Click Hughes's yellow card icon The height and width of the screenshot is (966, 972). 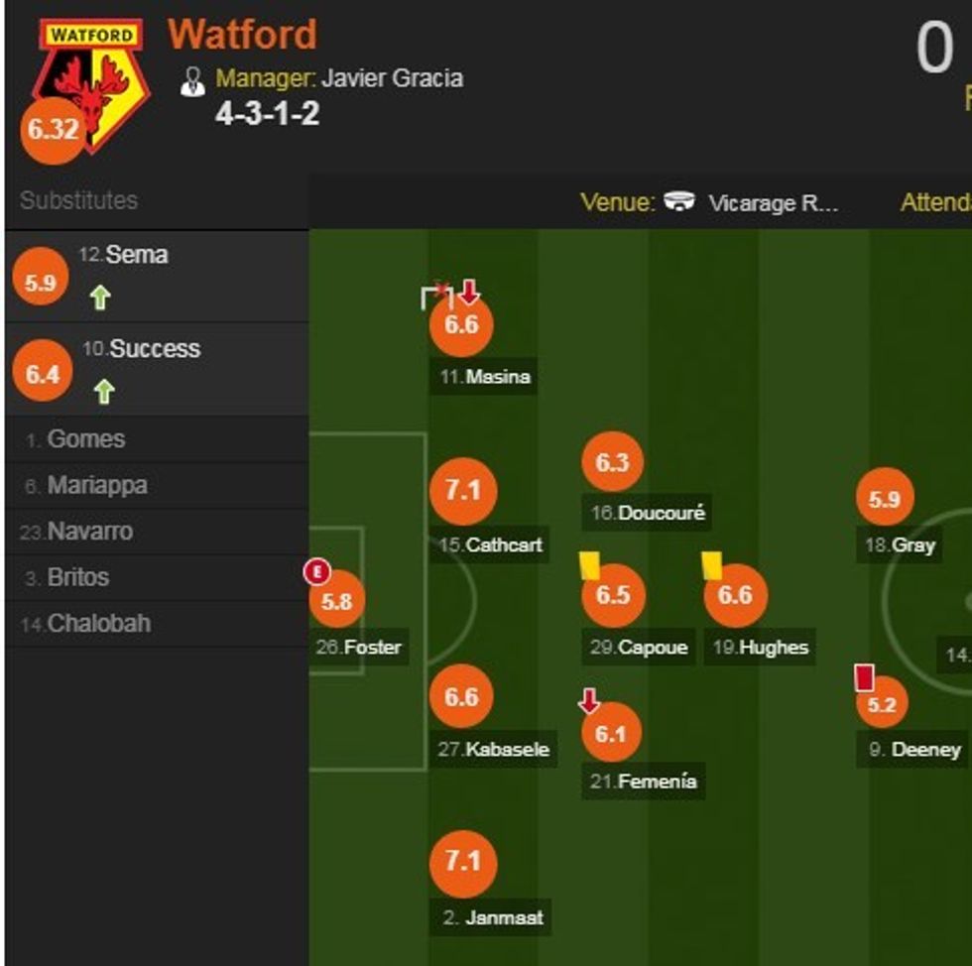711,564
